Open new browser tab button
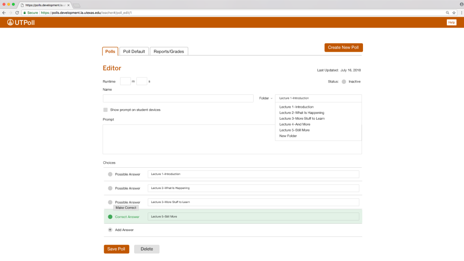This screenshot has width=464, height=261. coord(77,5)
